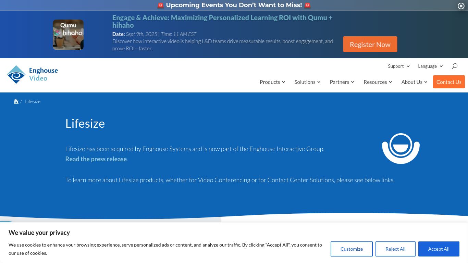Screen dimensions: 468x263
Task: Go to home via breadcrumb house icon
Action: click(16, 101)
